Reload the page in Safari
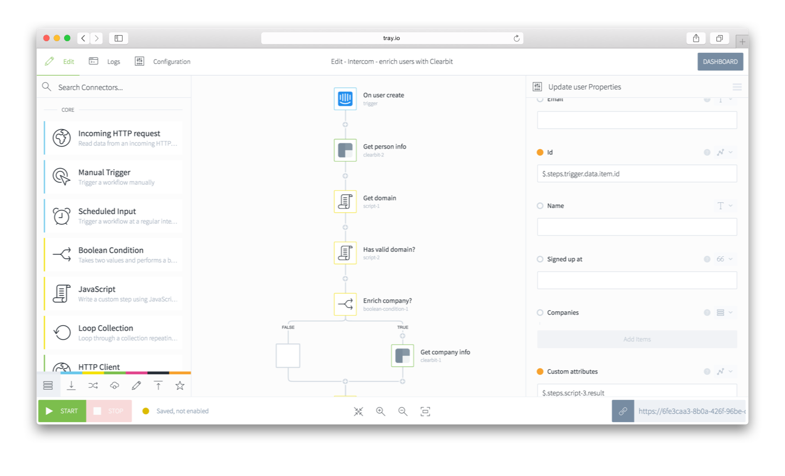 (x=516, y=38)
